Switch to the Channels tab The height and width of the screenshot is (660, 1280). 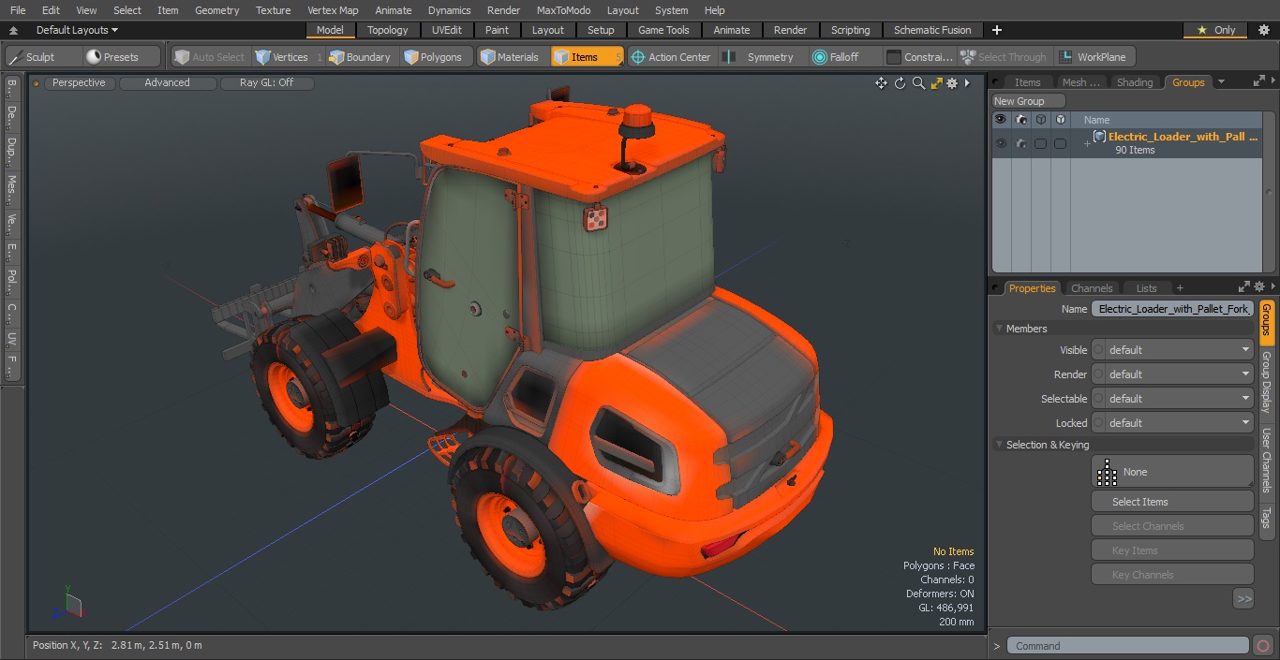click(x=1092, y=288)
